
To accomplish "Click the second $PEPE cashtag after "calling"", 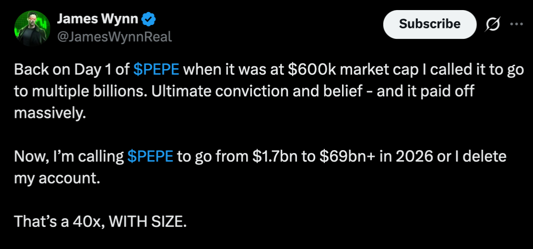I will (150, 156).
